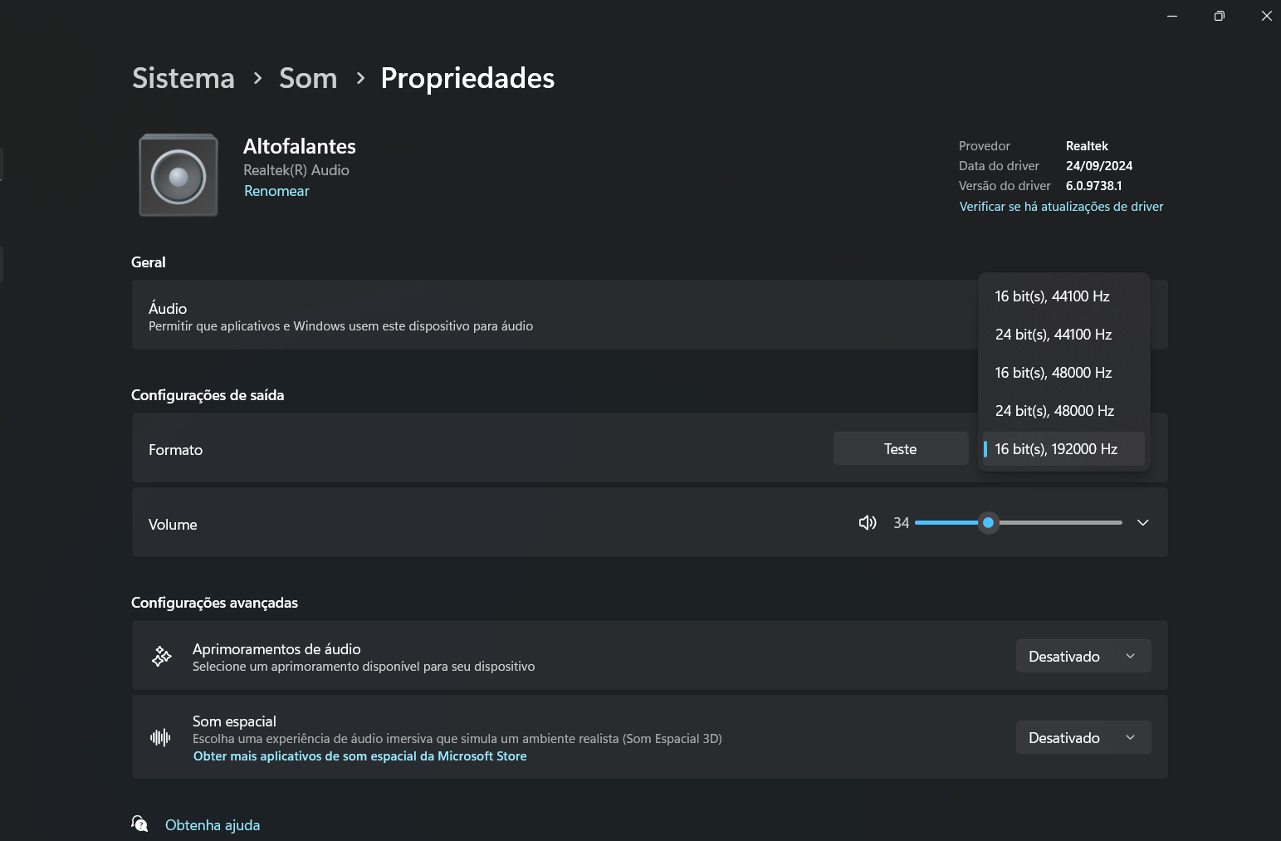The height and width of the screenshot is (841, 1281).
Task: Click the Teste button
Action: [x=901, y=448]
